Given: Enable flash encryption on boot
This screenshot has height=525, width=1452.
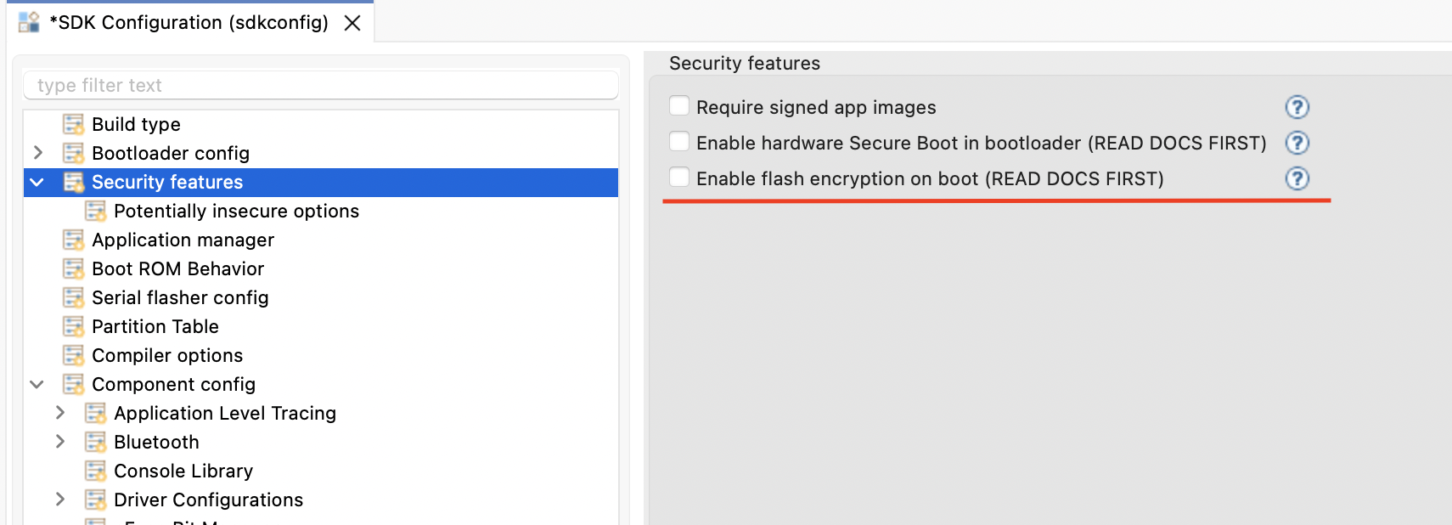Looking at the screenshot, I should (x=678, y=176).
